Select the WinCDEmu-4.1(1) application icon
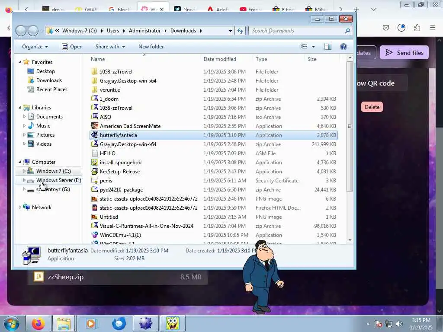 point(94,235)
